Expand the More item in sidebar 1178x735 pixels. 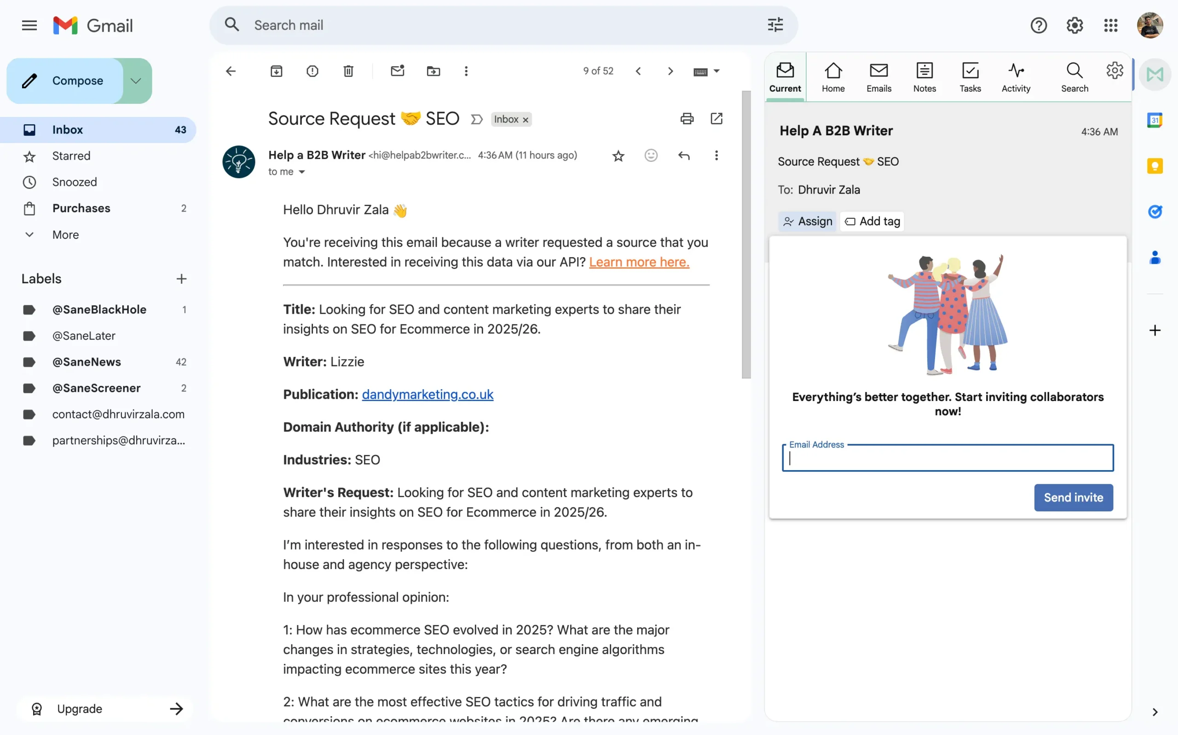(x=65, y=235)
